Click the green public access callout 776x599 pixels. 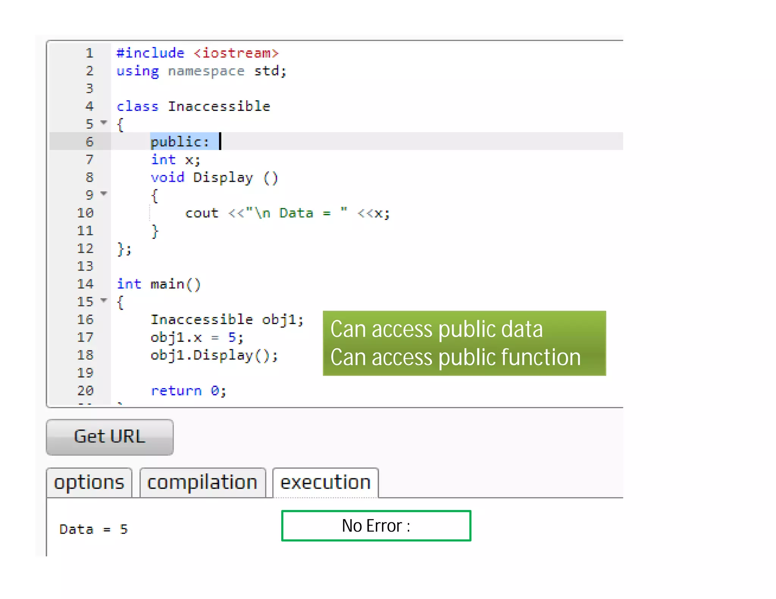click(464, 343)
